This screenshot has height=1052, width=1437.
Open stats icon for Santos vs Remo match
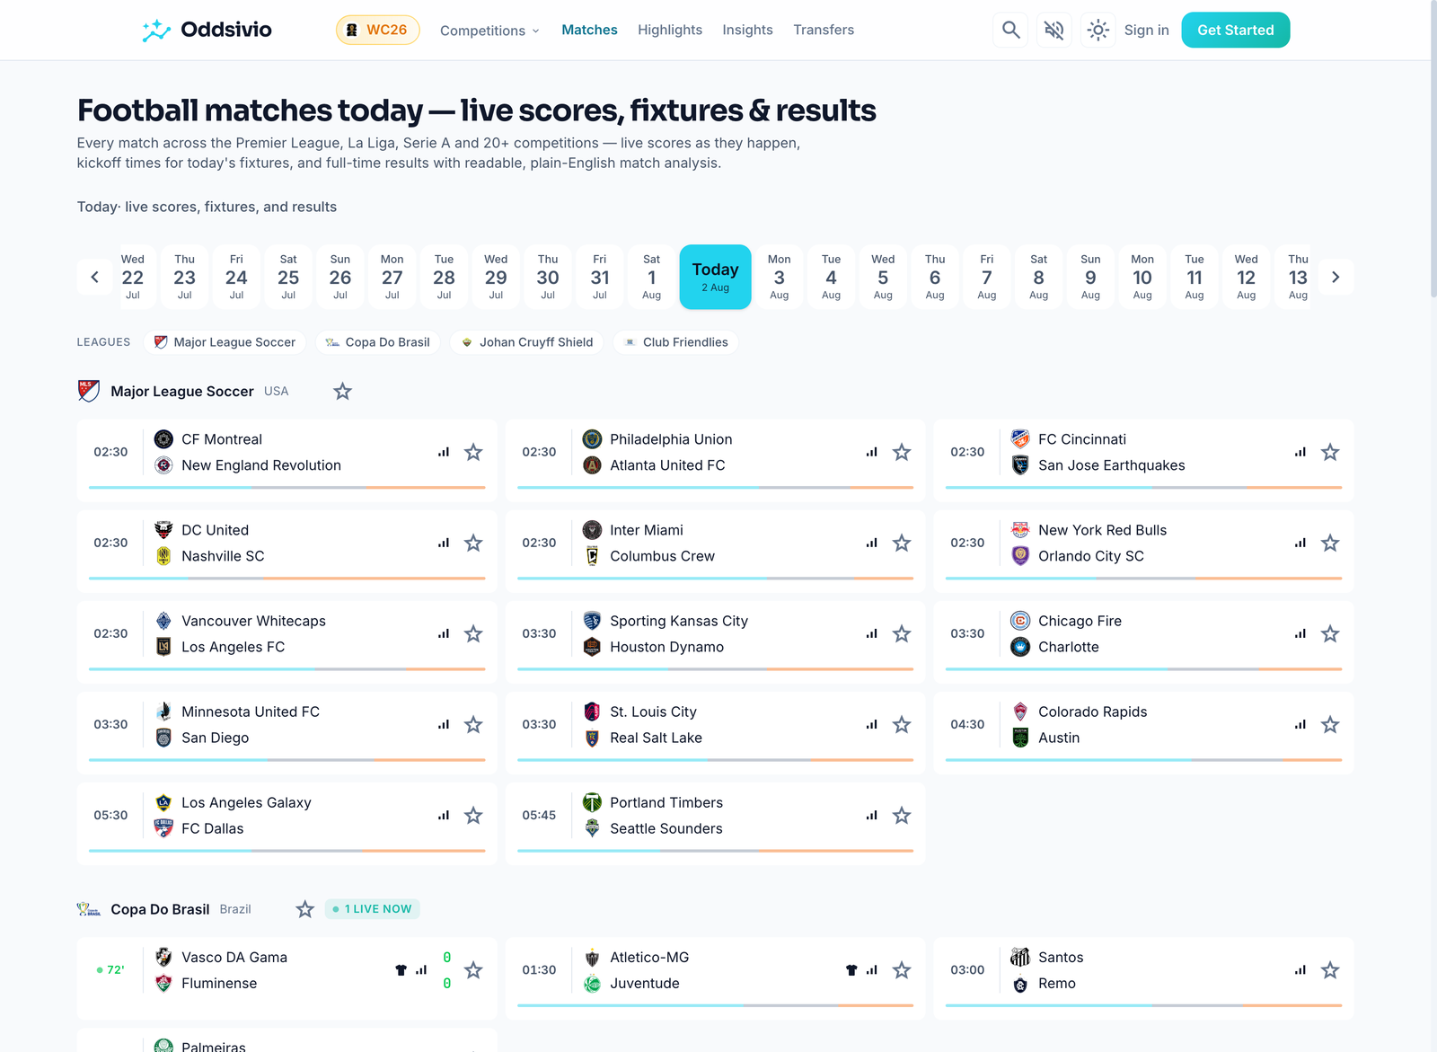[1300, 970]
